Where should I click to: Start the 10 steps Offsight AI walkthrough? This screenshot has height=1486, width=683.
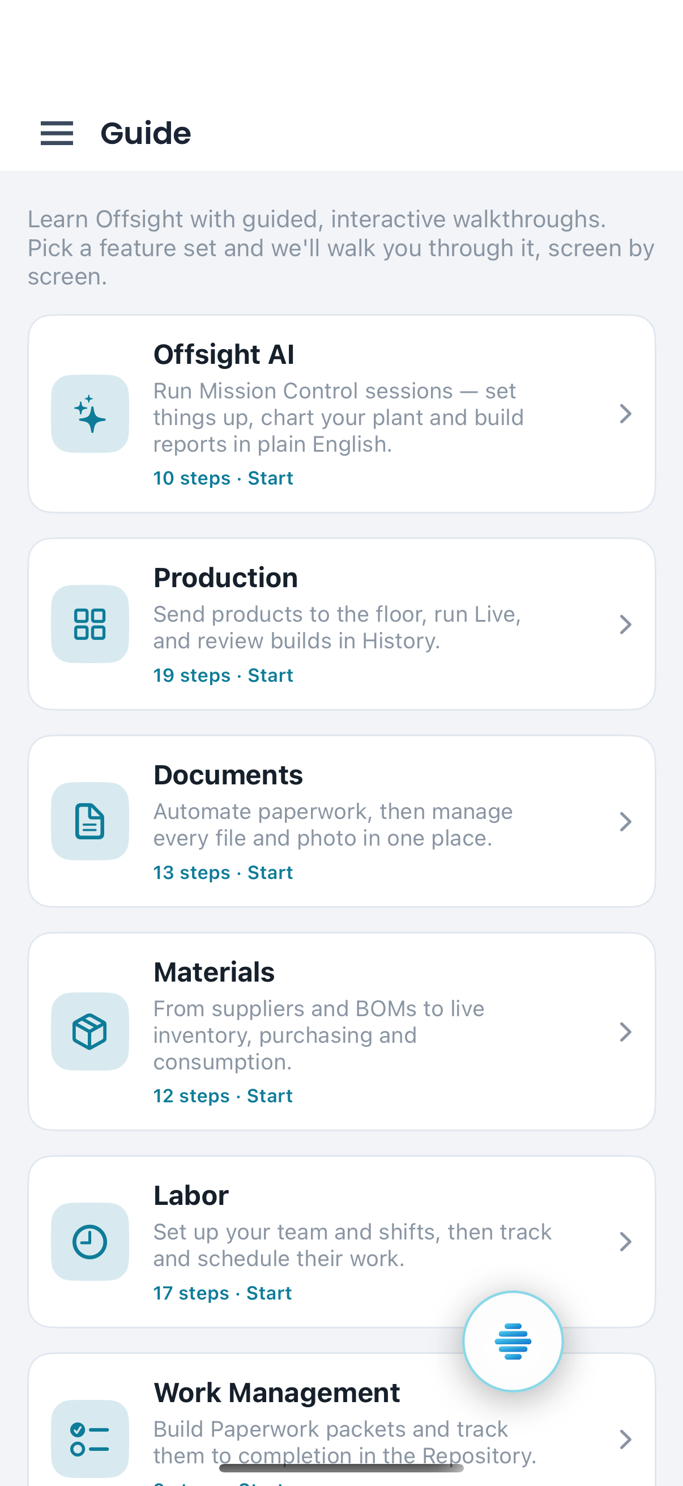click(223, 478)
